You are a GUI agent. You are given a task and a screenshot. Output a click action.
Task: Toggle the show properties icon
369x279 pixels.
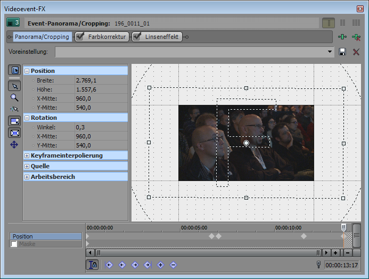click(14, 70)
